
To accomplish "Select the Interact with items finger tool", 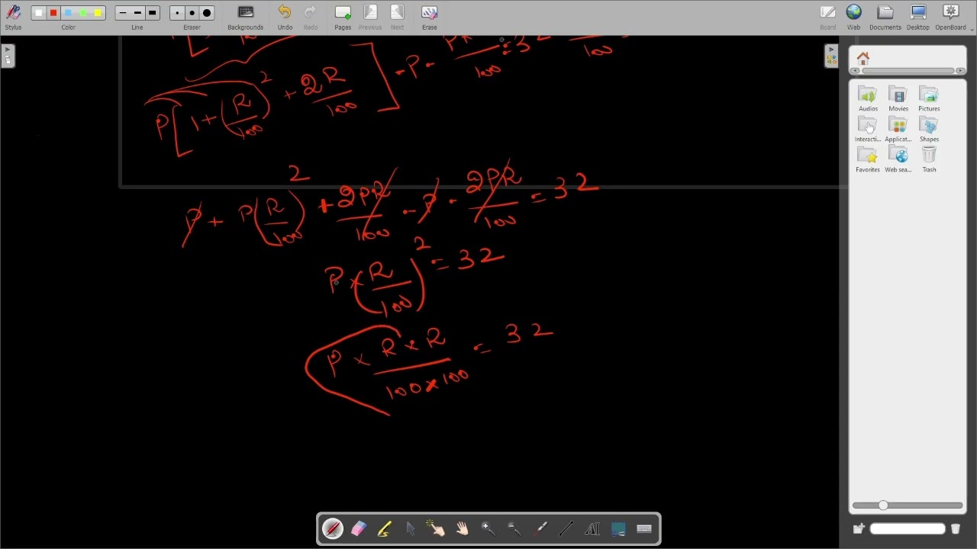I will coord(437,528).
